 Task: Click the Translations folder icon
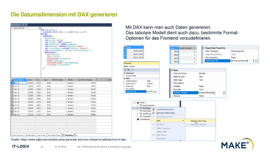pyautogui.click(x=138, y=119)
